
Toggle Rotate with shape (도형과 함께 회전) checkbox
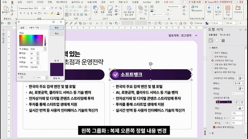coord(214,127)
